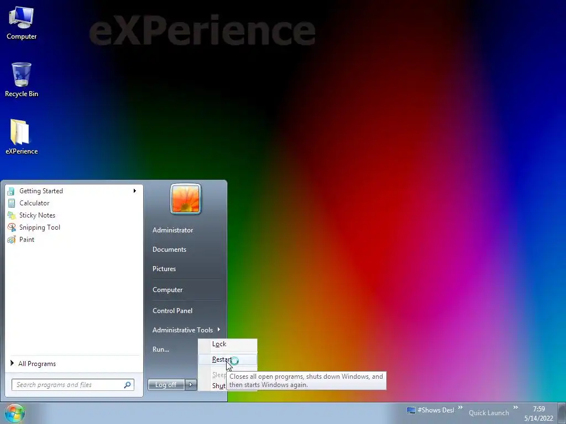Click the Shows Desktop toolbar icon
Image resolution: width=566 pixels, height=424 pixels.
(x=411, y=410)
